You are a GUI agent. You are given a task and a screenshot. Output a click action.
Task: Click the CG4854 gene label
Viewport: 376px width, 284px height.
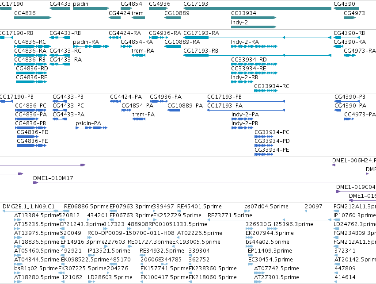point(131,4)
